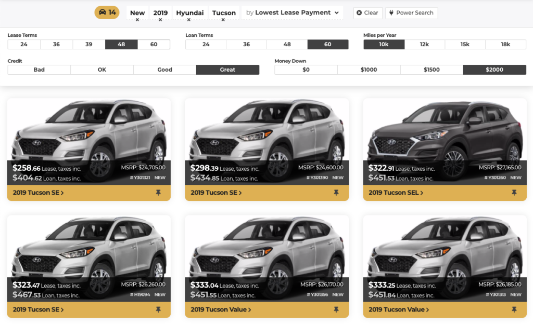This screenshot has height=325, width=533.
Task: Pin the $258.66 lease Tucson SE
Action: point(158,193)
